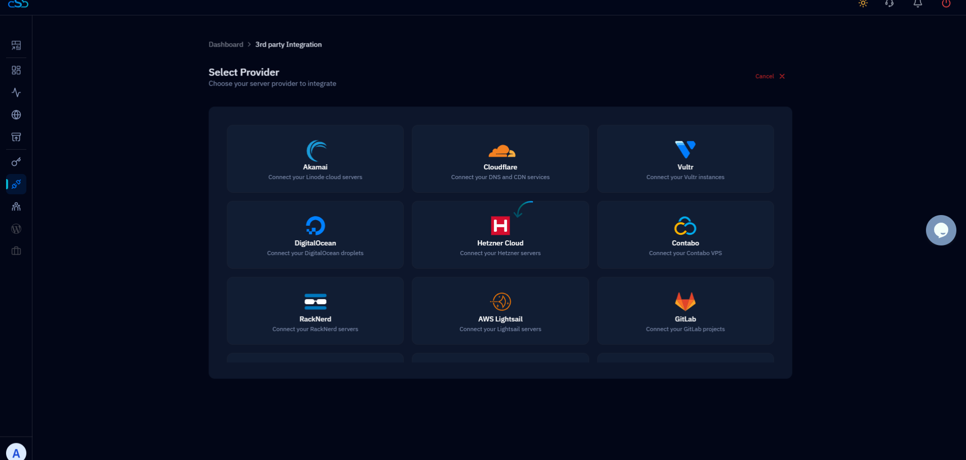
Task: Open the archive box icon in sidebar
Action: click(x=16, y=137)
